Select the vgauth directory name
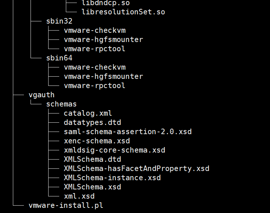The width and height of the screenshot is (270, 213). pyautogui.click(x=42, y=95)
